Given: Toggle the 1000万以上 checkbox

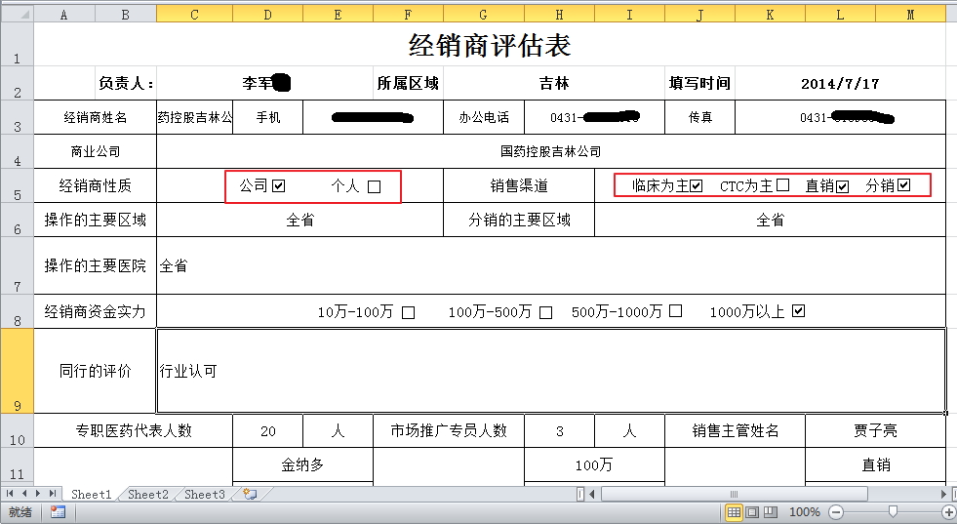Looking at the screenshot, I should (798, 311).
